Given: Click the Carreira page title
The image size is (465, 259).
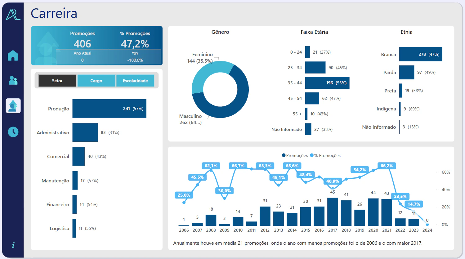Looking at the screenshot, I should pos(54,13).
